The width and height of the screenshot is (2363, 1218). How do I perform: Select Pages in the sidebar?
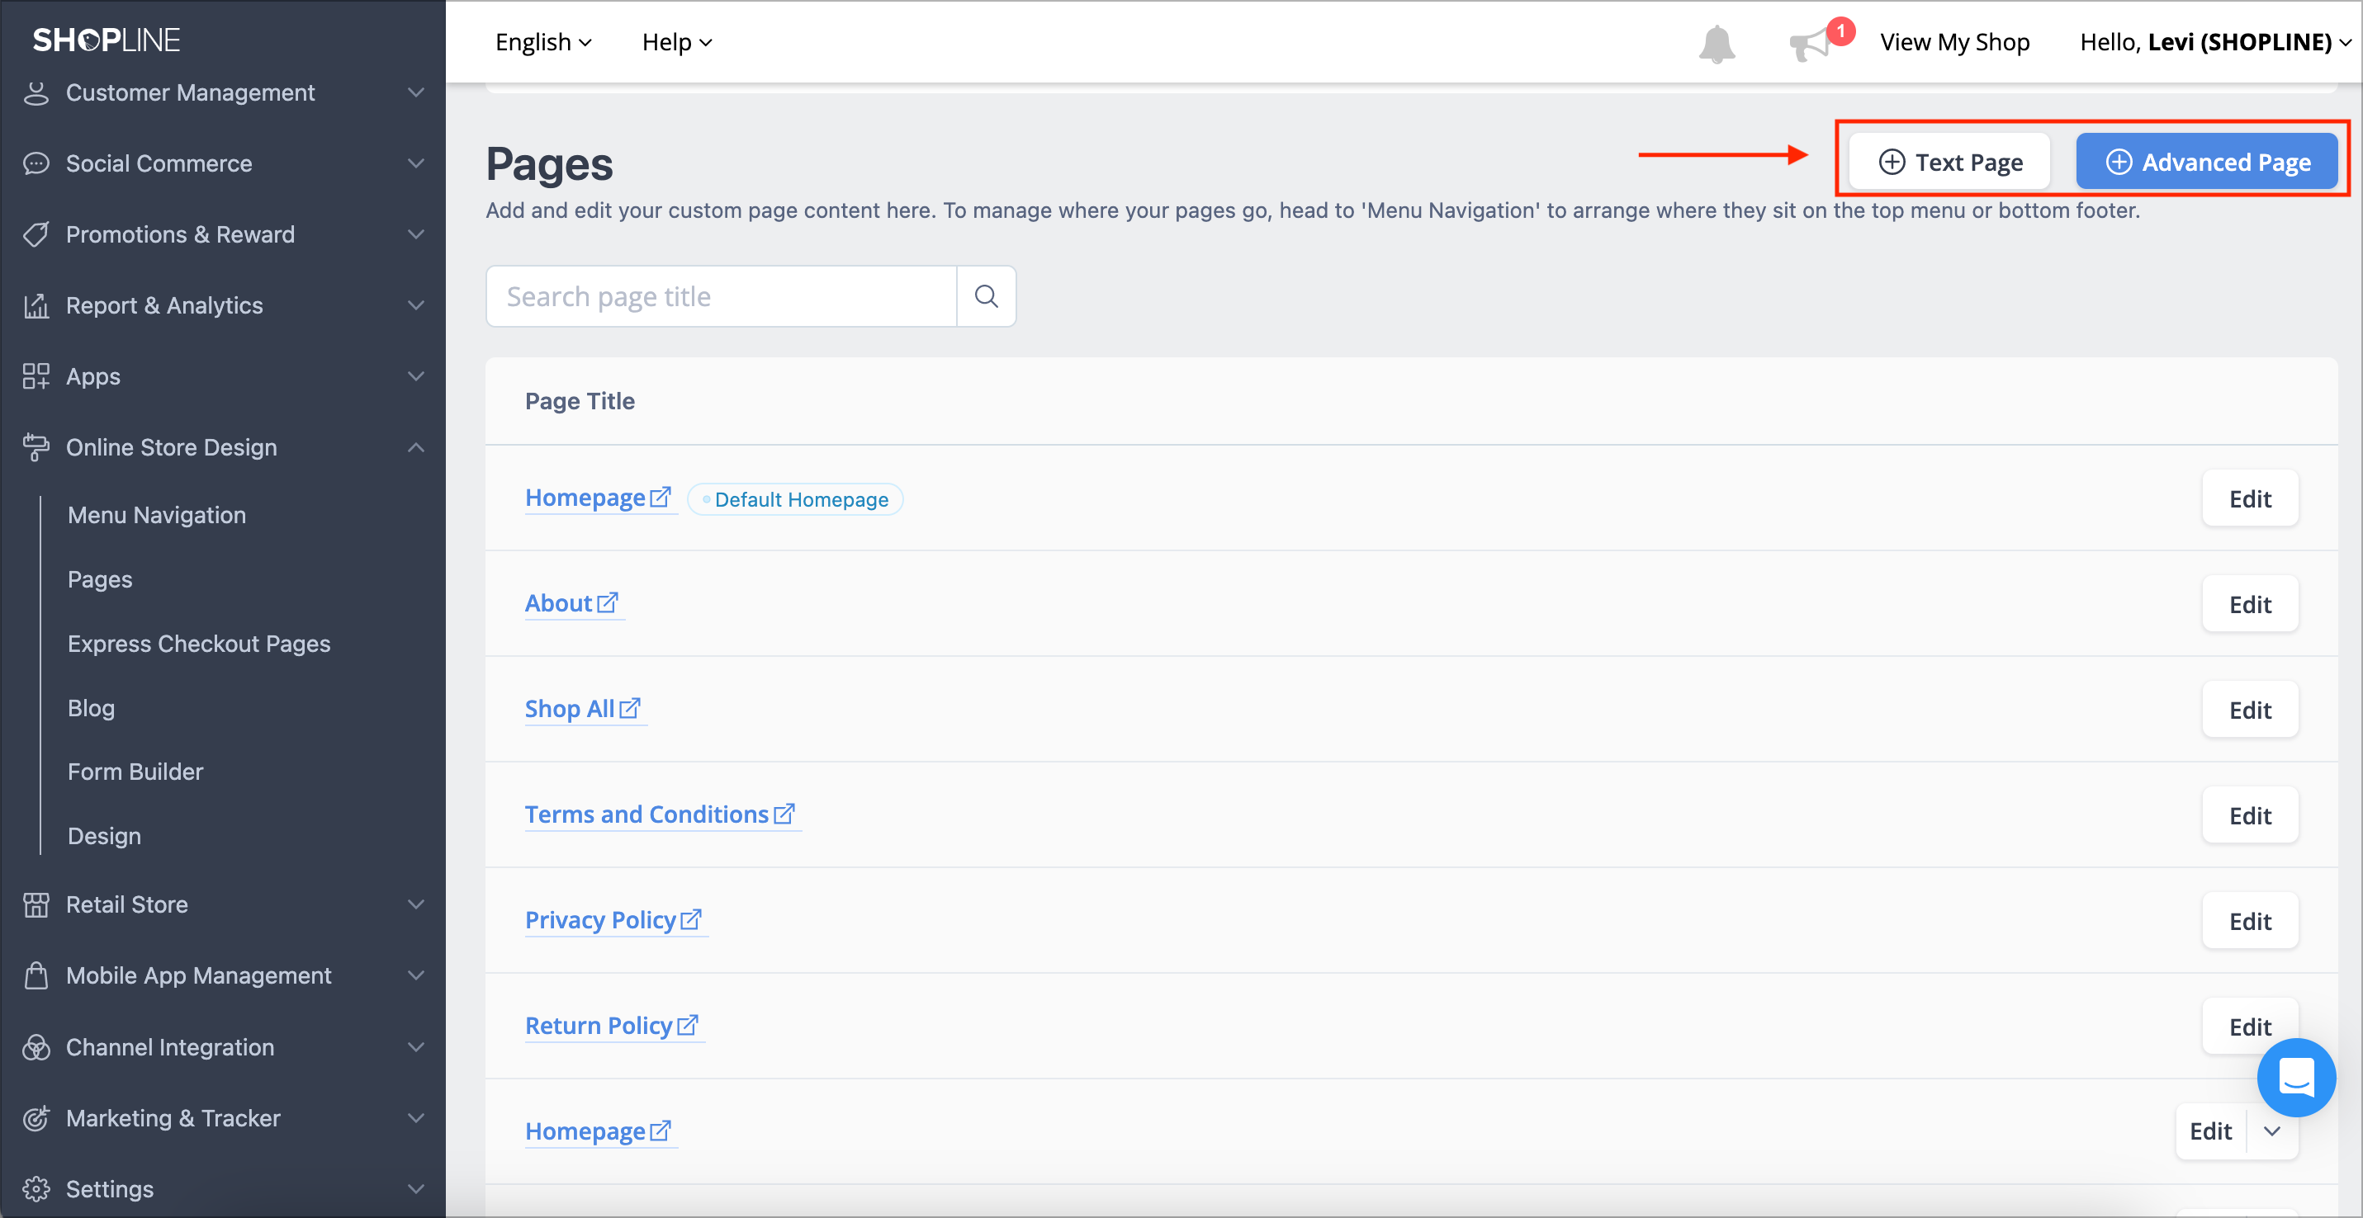tap(100, 579)
